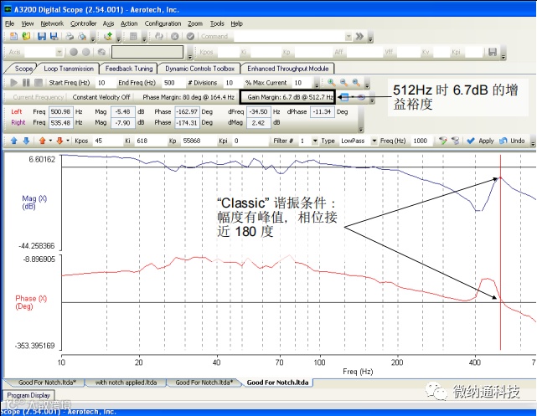Start the loop transmission with Play
Image resolution: width=537 pixels, height=416 pixels.
13,83
